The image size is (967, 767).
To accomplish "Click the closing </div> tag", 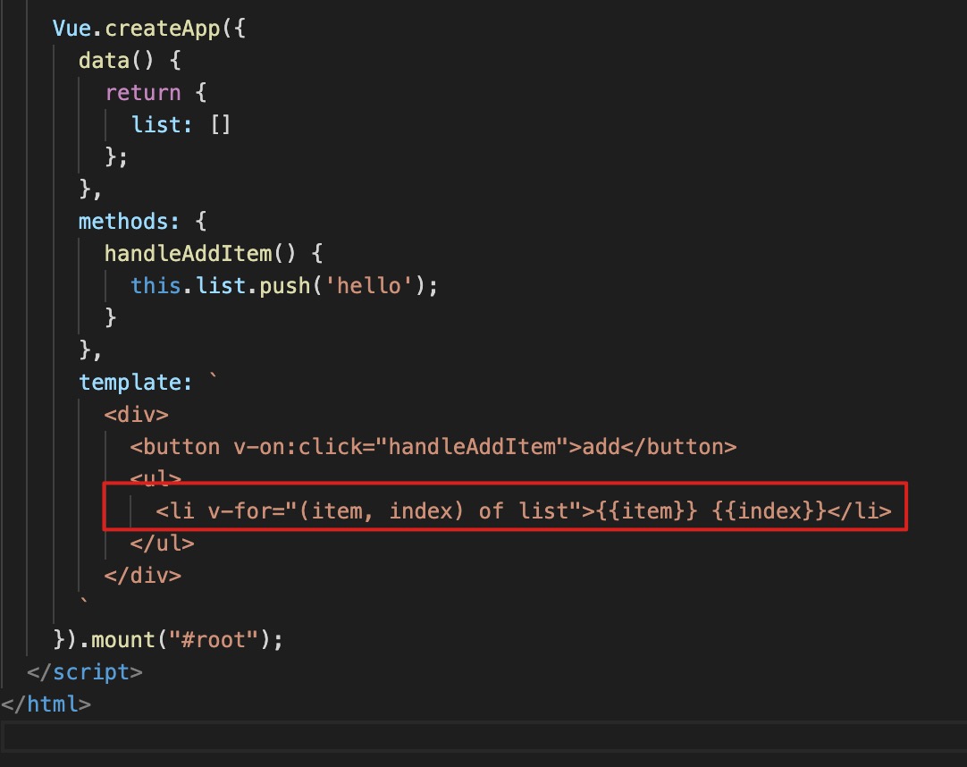I will coord(142,575).
